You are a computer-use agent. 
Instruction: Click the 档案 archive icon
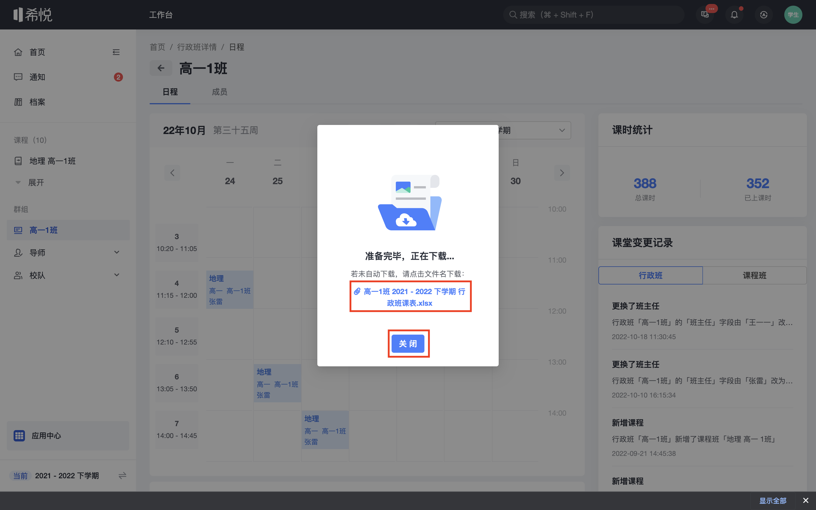tap(18, 102)
